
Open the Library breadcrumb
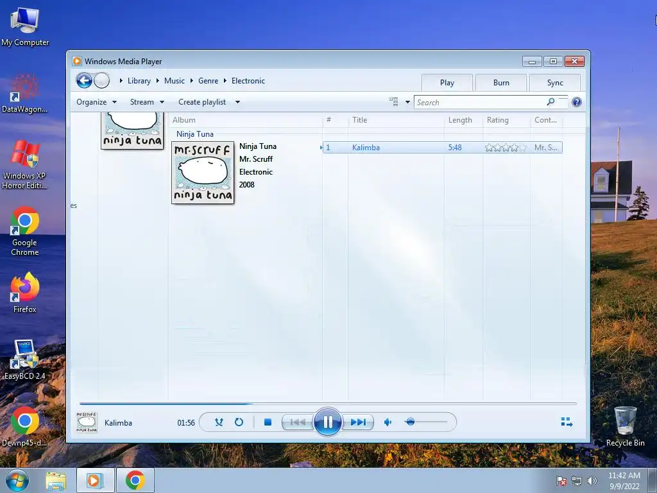[139, 81]
